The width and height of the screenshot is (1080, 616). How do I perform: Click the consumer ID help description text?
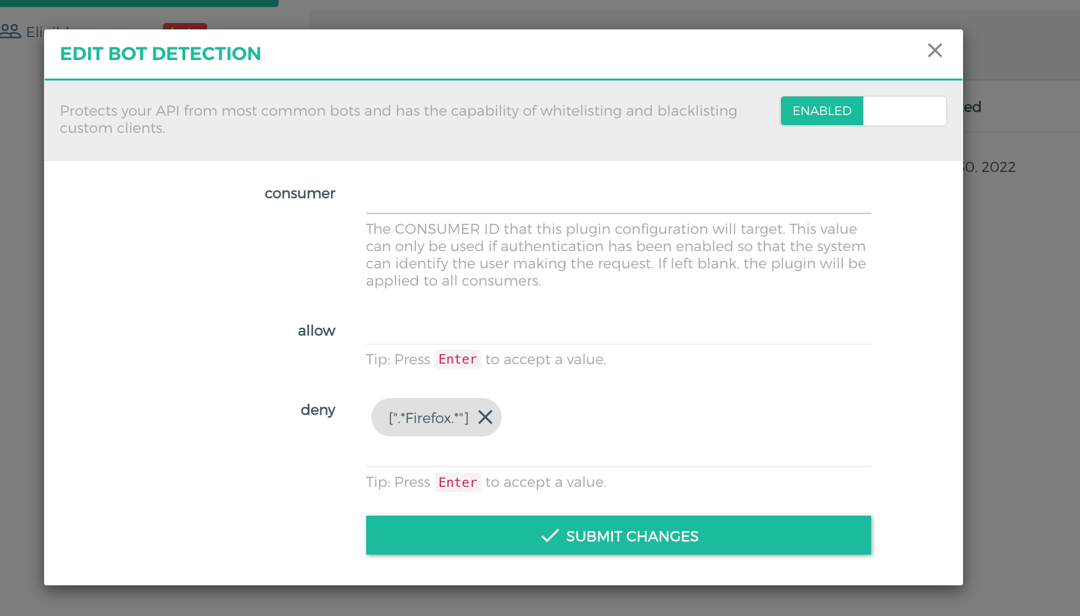click(x=616, y=255)
